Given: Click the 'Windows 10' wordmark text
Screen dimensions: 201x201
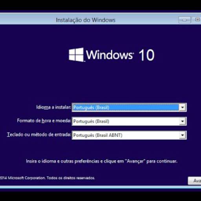Looking at the screenshot, I should click(120, 55).
